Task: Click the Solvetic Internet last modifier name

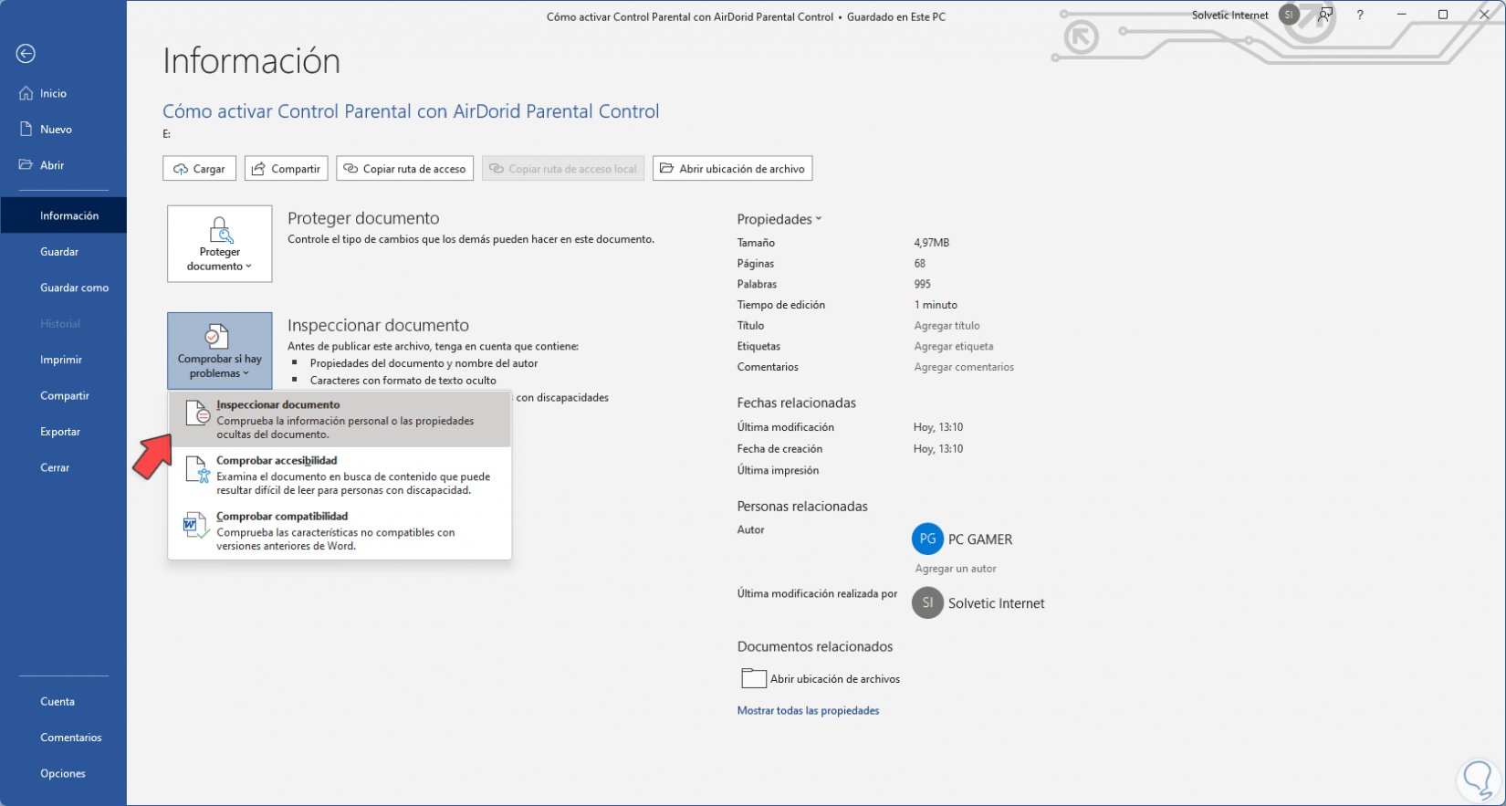Action: pos(997,603)
